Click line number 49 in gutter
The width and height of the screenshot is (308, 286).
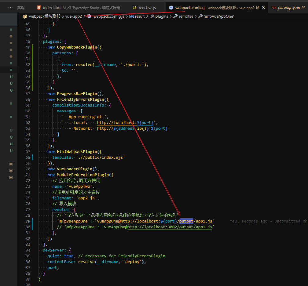click(28, 47)
